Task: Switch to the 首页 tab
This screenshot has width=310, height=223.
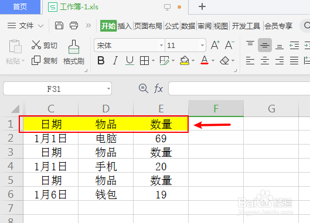Action: pyautogui.click(x=20, y=7)
